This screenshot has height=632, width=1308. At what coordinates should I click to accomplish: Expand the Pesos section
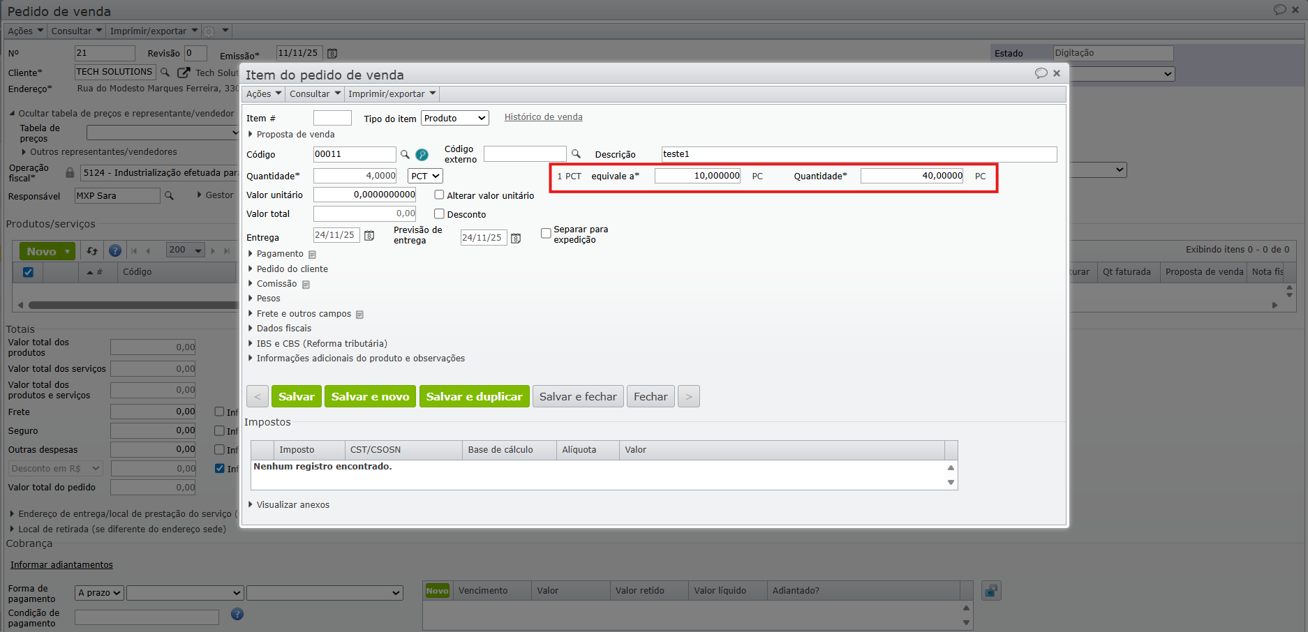[x=265, y=299]
